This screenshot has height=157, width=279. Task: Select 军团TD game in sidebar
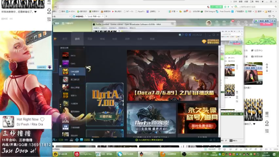pyautogui.click(x=72, y=96)
